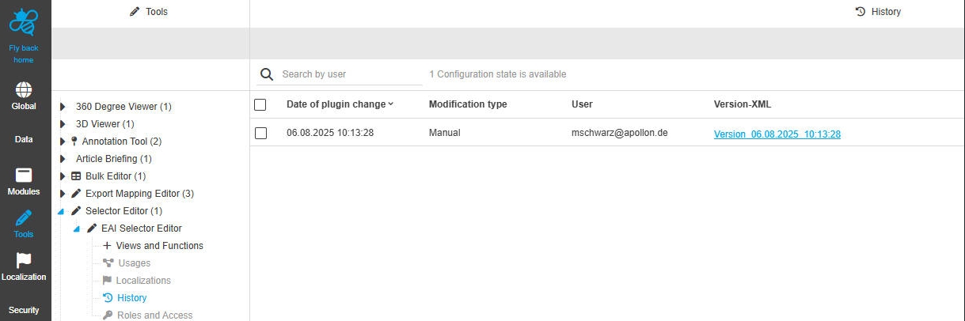
Task: Click the search magnifier icon
Action: (267, 74)
